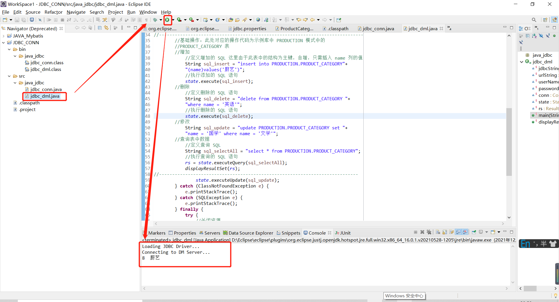Click the New file wizard icon
The width and height of the screenshot is (559, 302).
pyautogui.click(x=5, y=20)
